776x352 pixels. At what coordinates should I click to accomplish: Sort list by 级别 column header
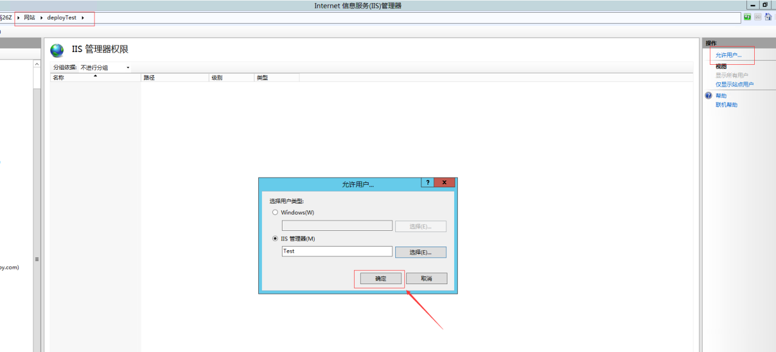[x=232, y=78]
